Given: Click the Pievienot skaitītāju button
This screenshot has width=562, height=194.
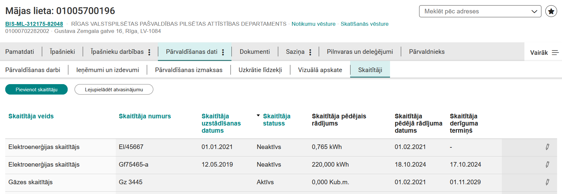Looking at the screenshot, I should (x=36, y=89).
